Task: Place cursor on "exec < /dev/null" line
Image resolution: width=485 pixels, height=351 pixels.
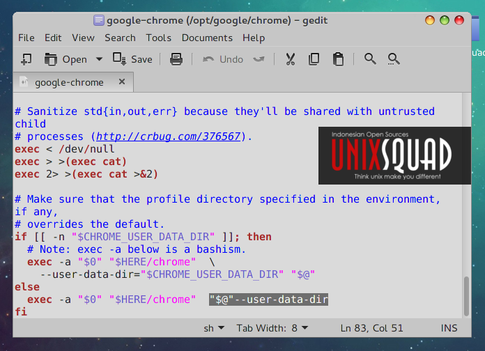Action: [x=65, y=149]
